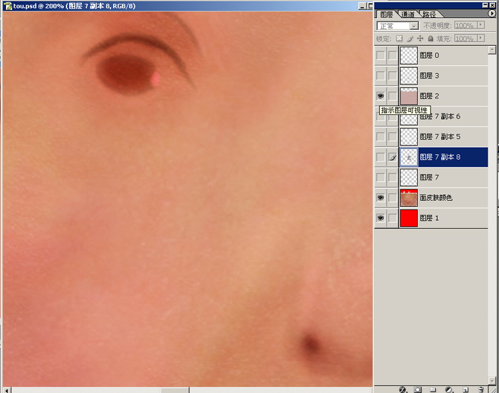Image resolution: width=499 pixels, height=393 pixels.
Task: Add a layer mask to current layer
Action: tap(418, 388)
